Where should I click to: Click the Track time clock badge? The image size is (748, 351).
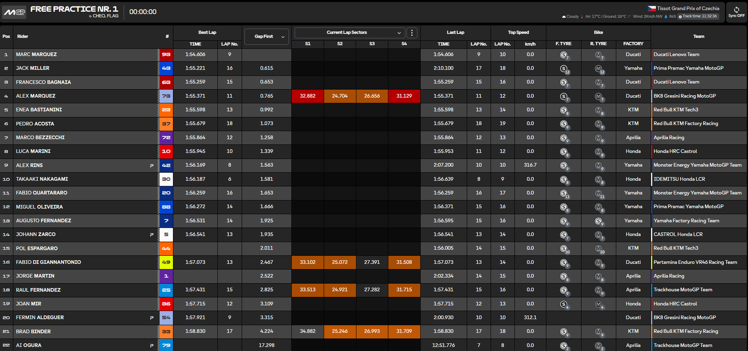tap(698, 16)
